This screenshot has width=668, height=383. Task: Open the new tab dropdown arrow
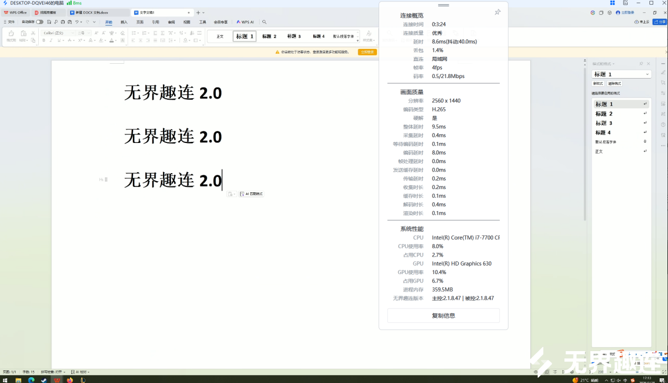(203, 13)
